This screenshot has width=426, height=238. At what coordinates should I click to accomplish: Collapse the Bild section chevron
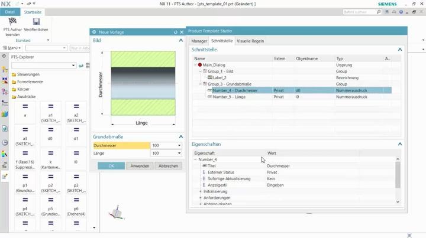pos(181,41)
